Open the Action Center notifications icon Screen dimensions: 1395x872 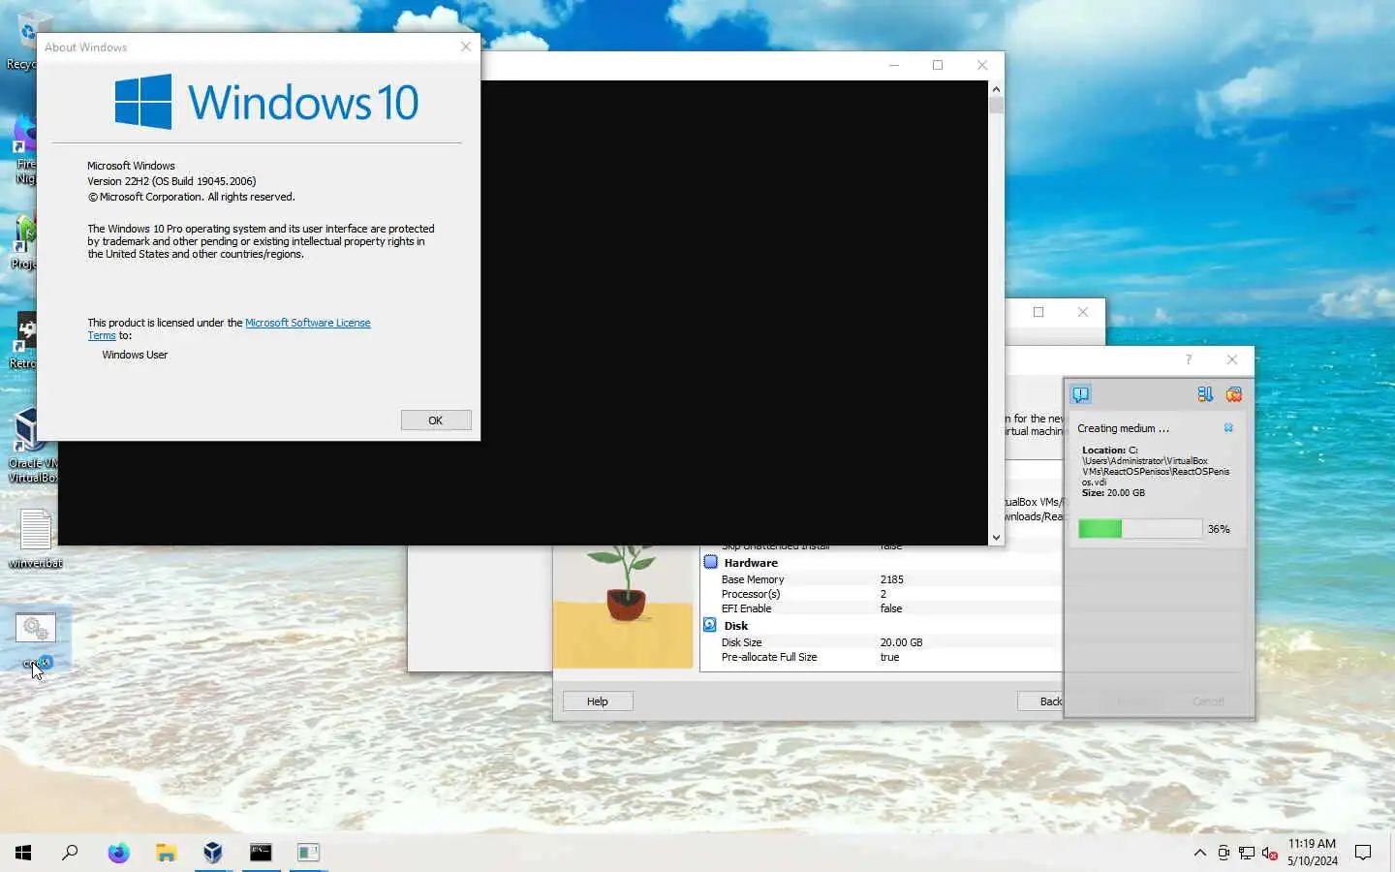[x=1363, y=853]
